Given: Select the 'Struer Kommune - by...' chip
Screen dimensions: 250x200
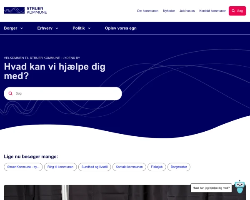Looking at the screenshot, I should [23, 167].
